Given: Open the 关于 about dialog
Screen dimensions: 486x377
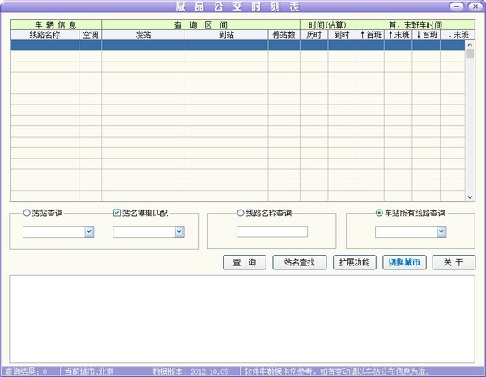Looking at the screenshot, I should click(454, 263).
